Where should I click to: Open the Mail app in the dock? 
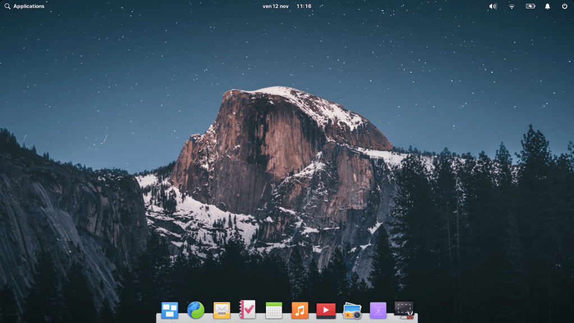click(222, 310)
